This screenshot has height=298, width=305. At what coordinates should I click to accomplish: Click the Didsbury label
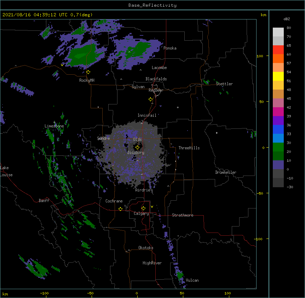[x=136, y=153]
